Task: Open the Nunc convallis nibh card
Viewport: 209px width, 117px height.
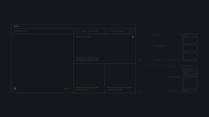Action: pyautogui.click(x=120, y=78)
